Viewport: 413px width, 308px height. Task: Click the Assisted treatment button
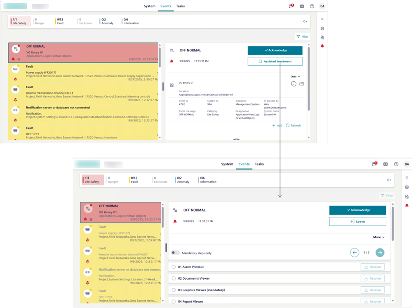coord(275,61)
